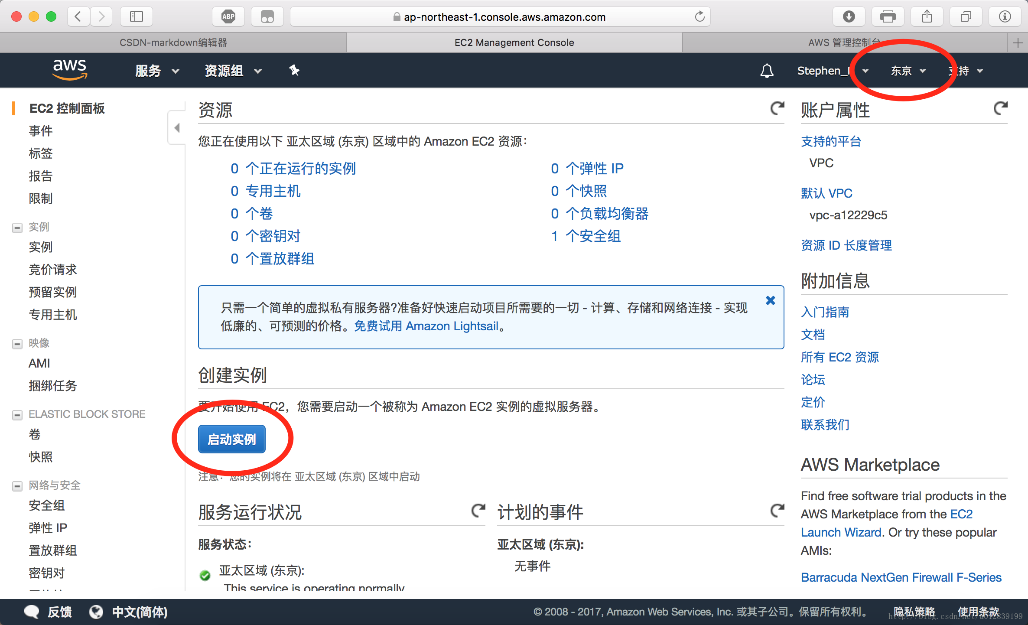The height and width of the screenshot is (625, 1028).
Task: Click Safari forward navigation arrow
Action: pyautogui.click(x=101, y=17)
